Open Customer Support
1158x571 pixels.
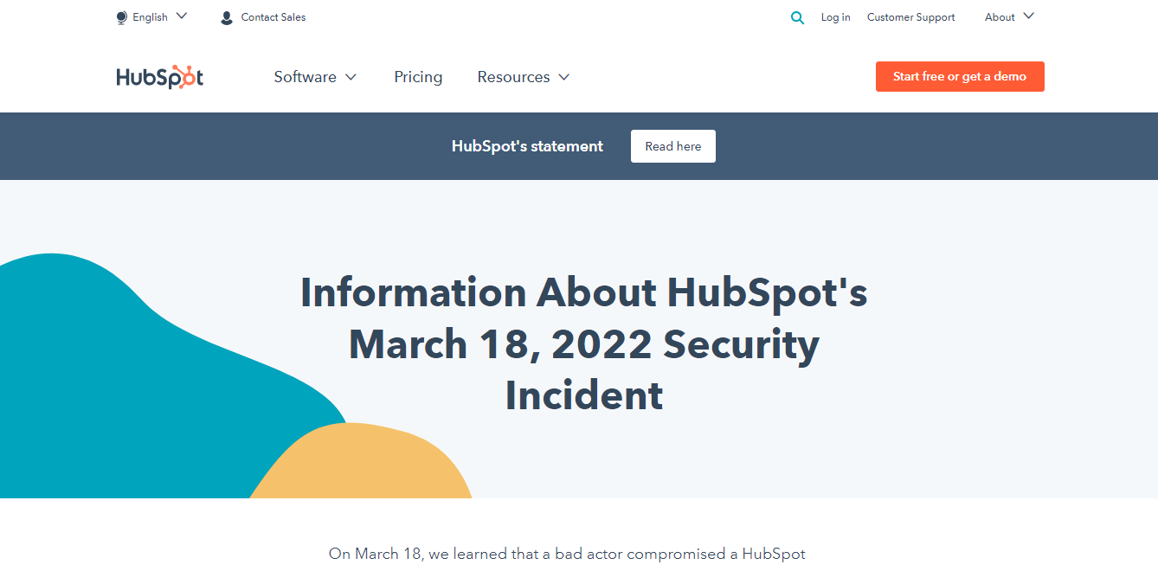coord(911,17)
